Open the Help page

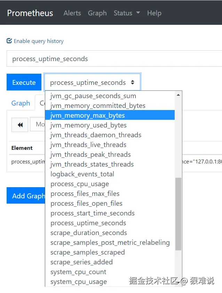pos(154,13)
